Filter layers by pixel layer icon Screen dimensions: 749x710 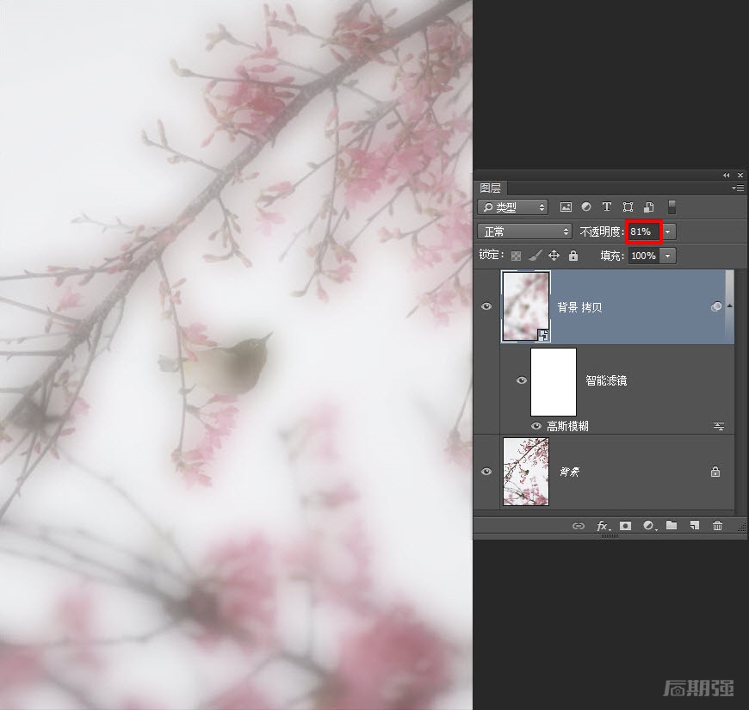pyautogui.click(x=566, y=207)
